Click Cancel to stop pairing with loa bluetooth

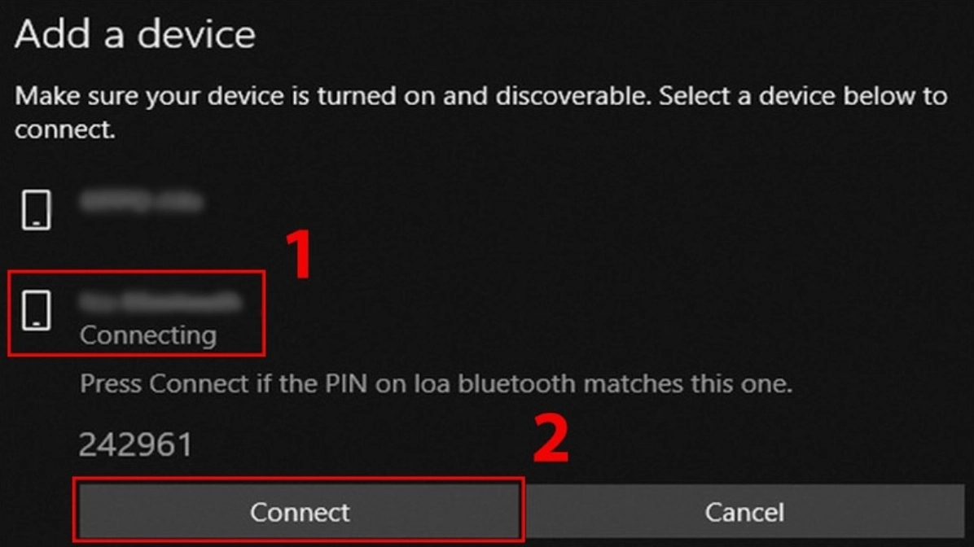pos(744,512)
